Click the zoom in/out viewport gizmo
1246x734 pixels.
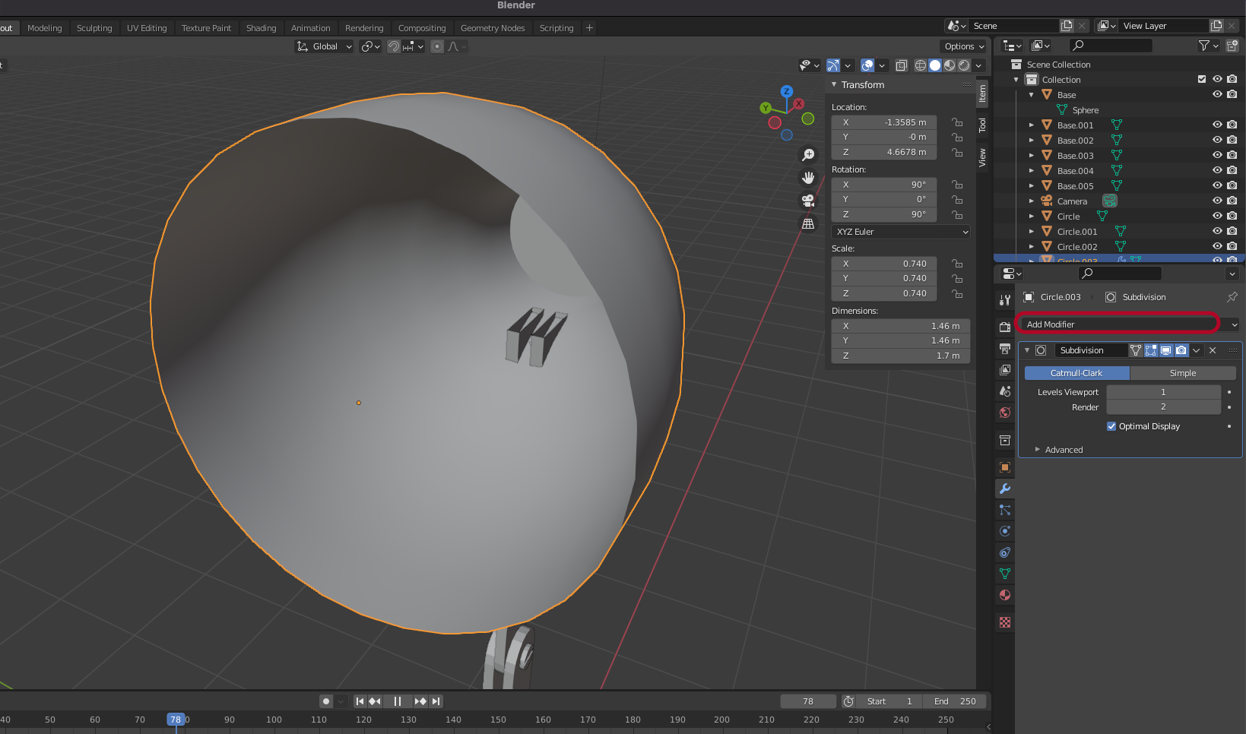(808, 155)
